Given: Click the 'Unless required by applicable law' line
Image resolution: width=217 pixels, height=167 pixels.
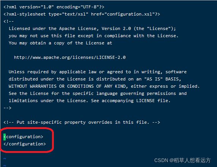Looking at the screenshot, I should 97,72.
